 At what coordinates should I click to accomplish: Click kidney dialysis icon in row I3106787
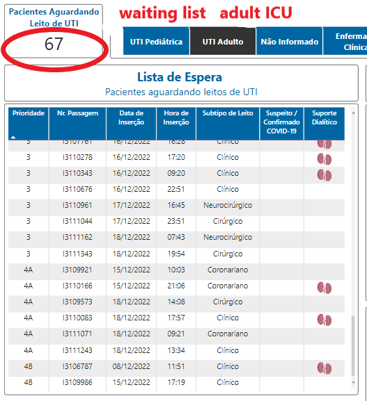(x=325, y=368)
